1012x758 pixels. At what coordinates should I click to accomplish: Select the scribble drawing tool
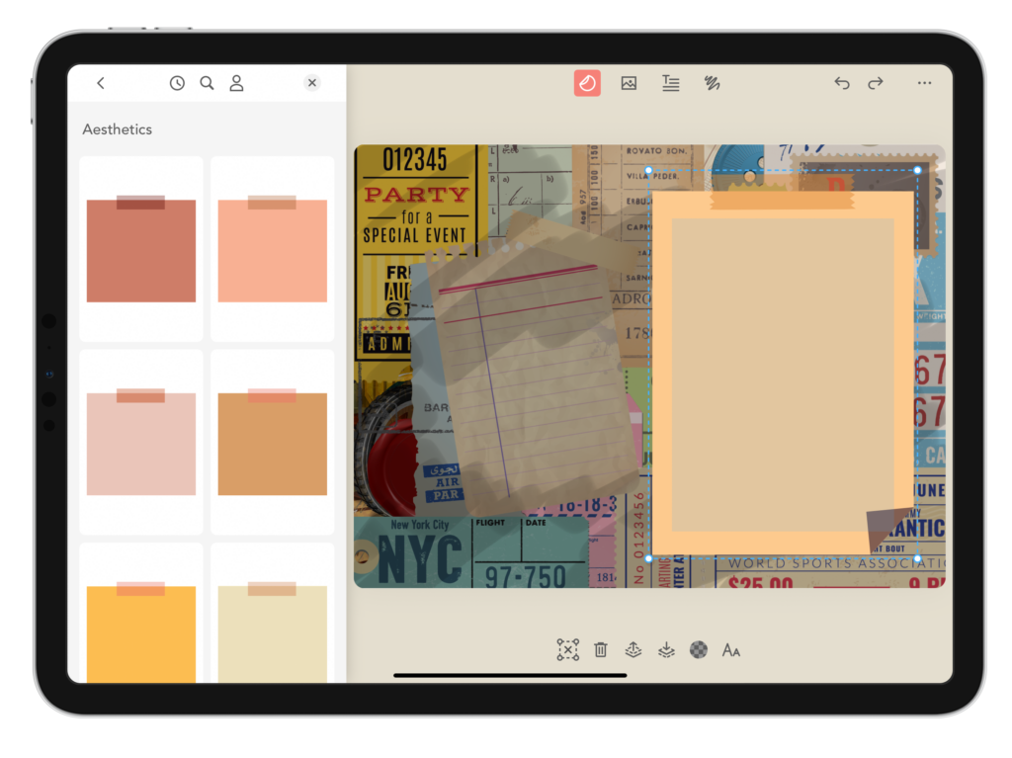click(712, 83)
